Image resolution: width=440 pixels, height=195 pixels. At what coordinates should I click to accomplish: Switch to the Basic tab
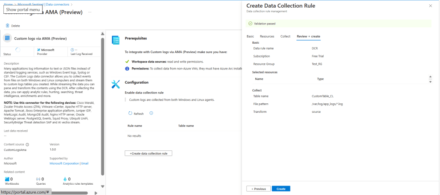click(250, 36)
